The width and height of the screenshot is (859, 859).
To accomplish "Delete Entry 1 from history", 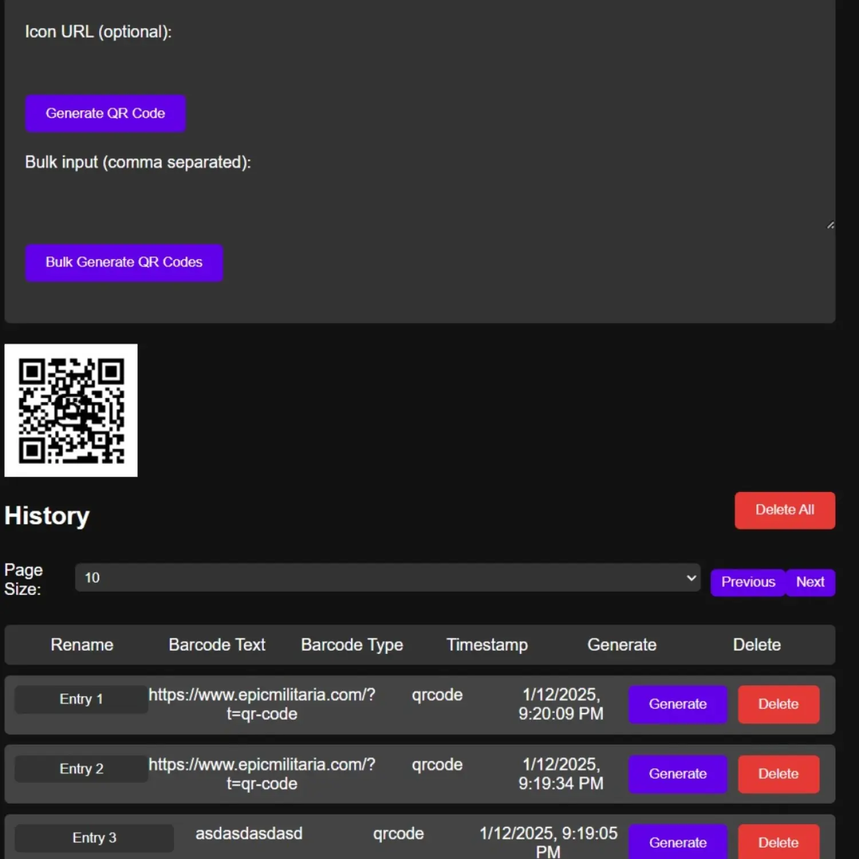I will click(778, 704).
